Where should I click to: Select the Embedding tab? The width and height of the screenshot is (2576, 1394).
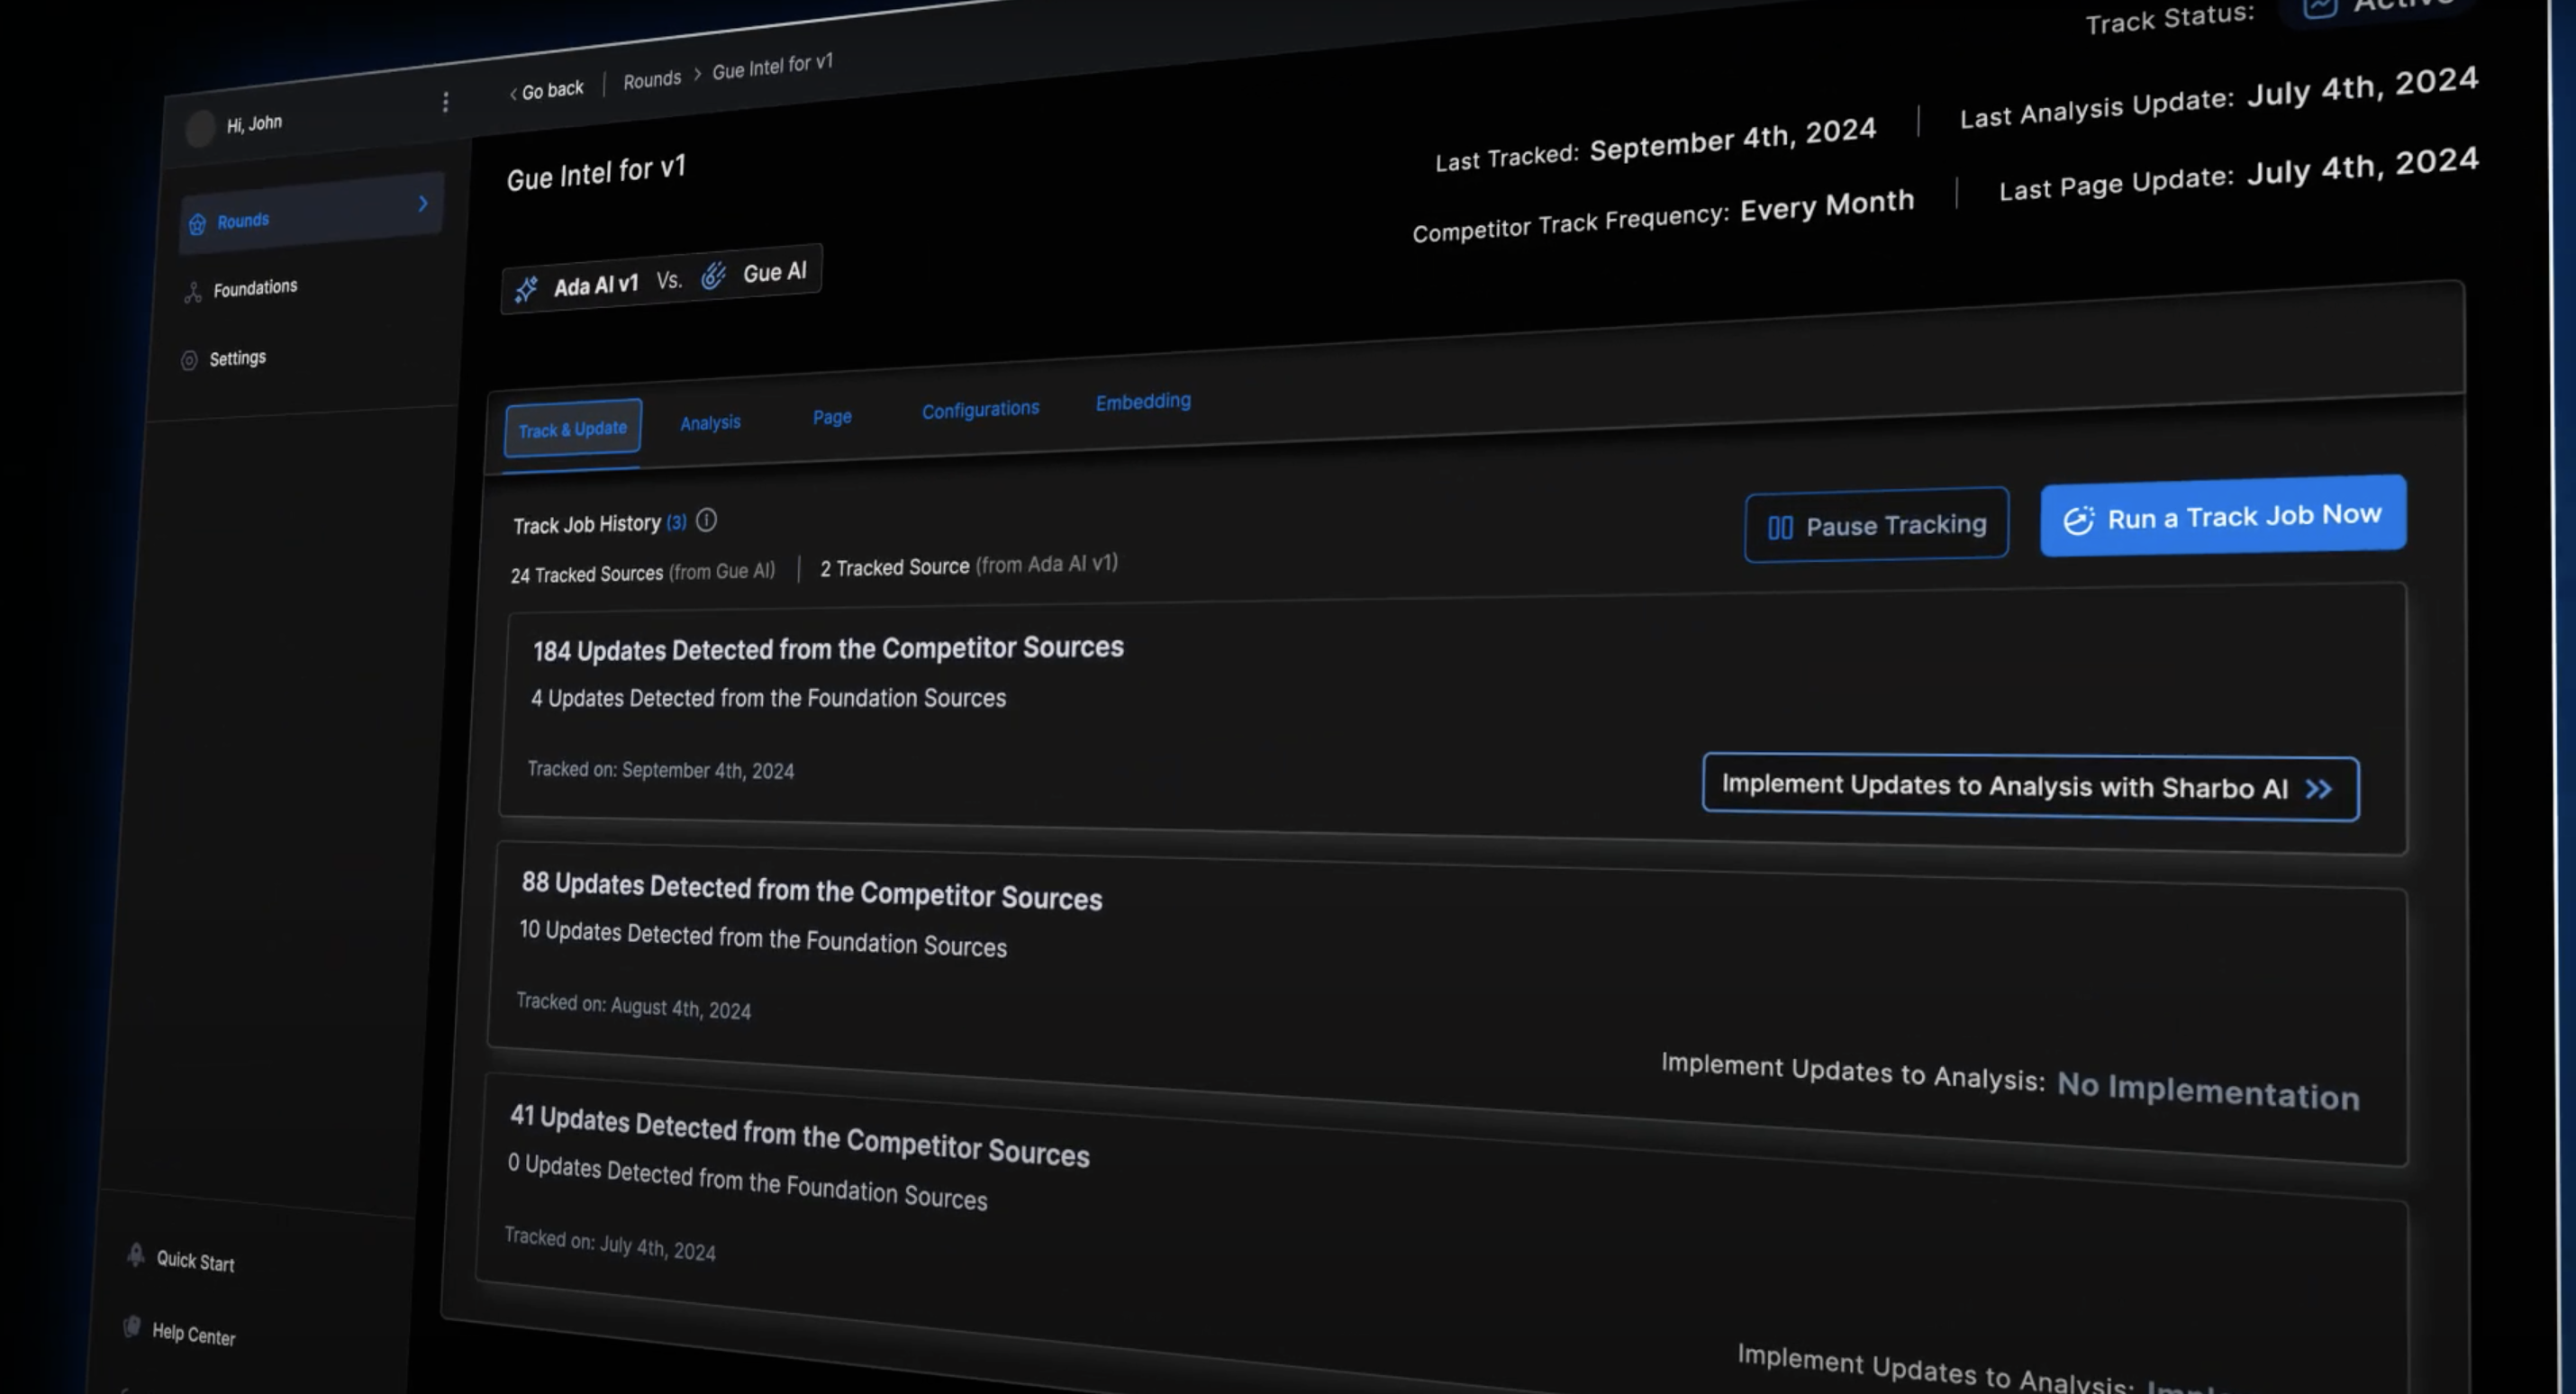tap(1142, 402)
